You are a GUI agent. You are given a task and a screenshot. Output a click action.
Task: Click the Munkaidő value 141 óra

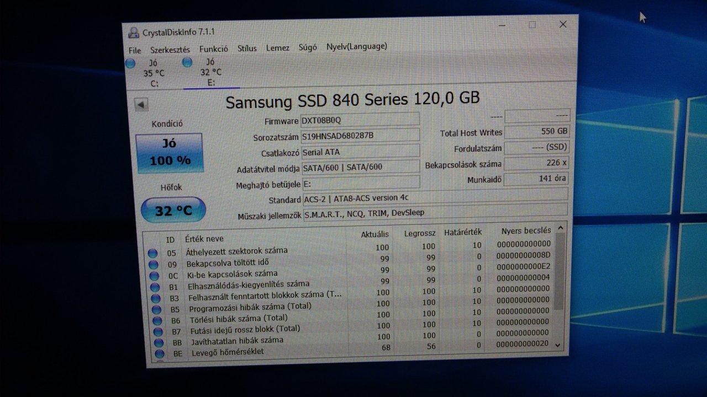tap(536, 179)
